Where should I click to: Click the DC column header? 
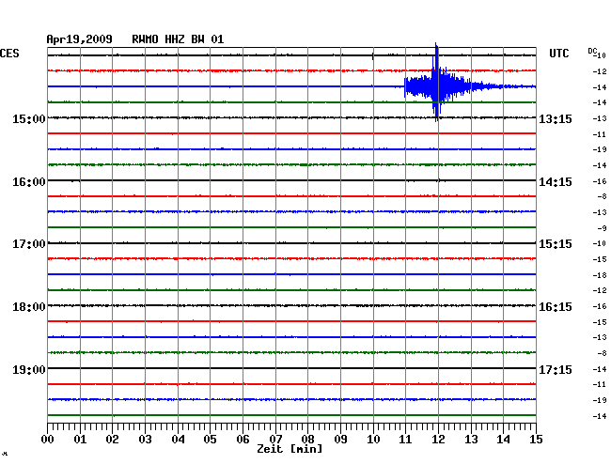[592, 51]
